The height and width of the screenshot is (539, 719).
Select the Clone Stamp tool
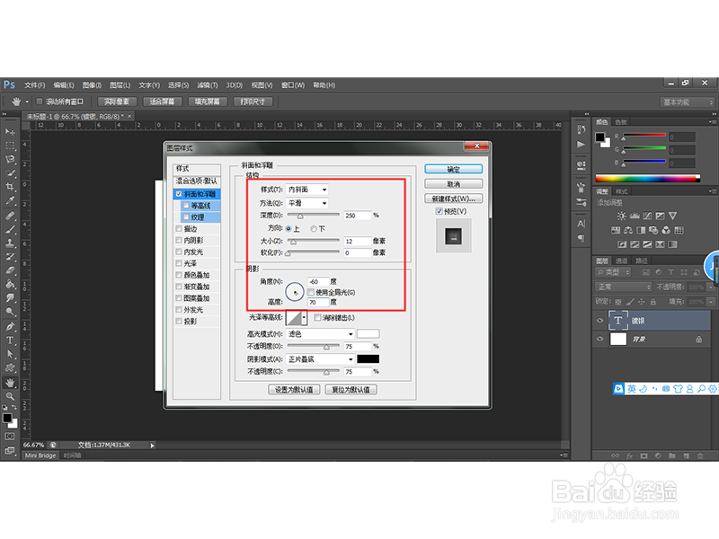pyautogui.click(x=10, y=243)
